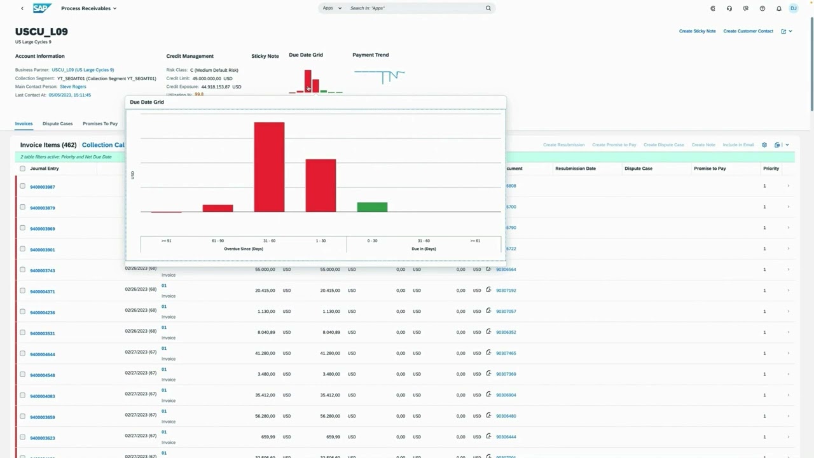This screenshot has width=814, height=458.
Task: Click Create Sticky Note
Action: point(697,31)
